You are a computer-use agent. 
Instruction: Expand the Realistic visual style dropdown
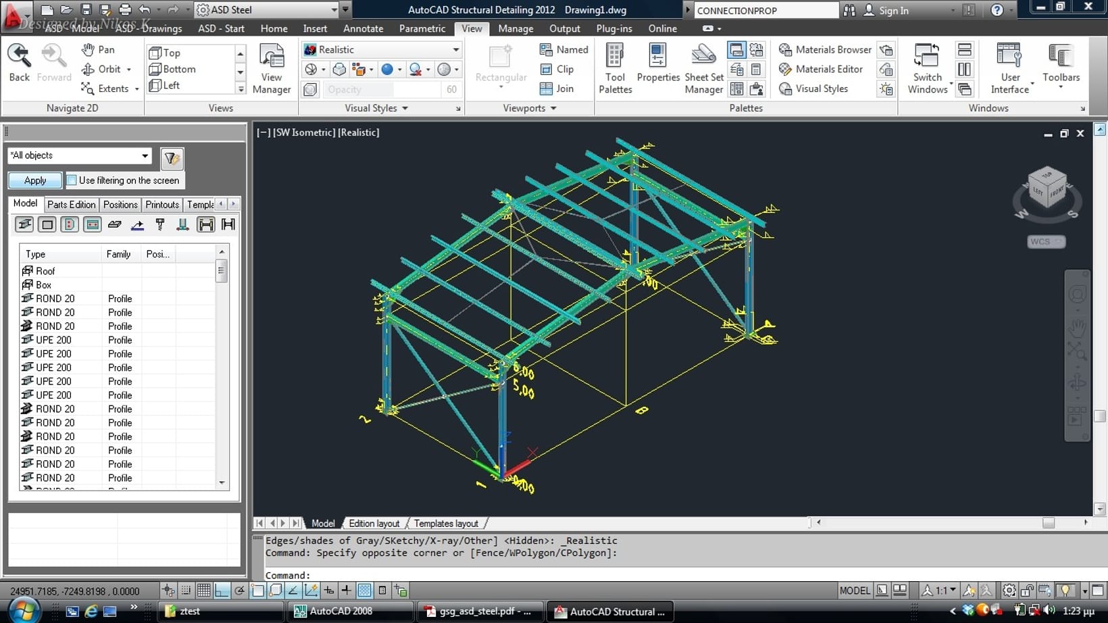(x=455, y=50)
